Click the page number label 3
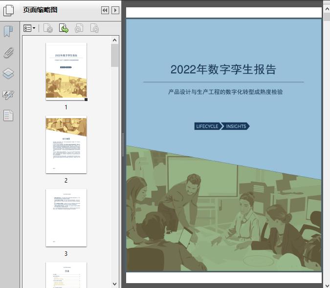Viewport: 330px width, 288px height. 66,254
